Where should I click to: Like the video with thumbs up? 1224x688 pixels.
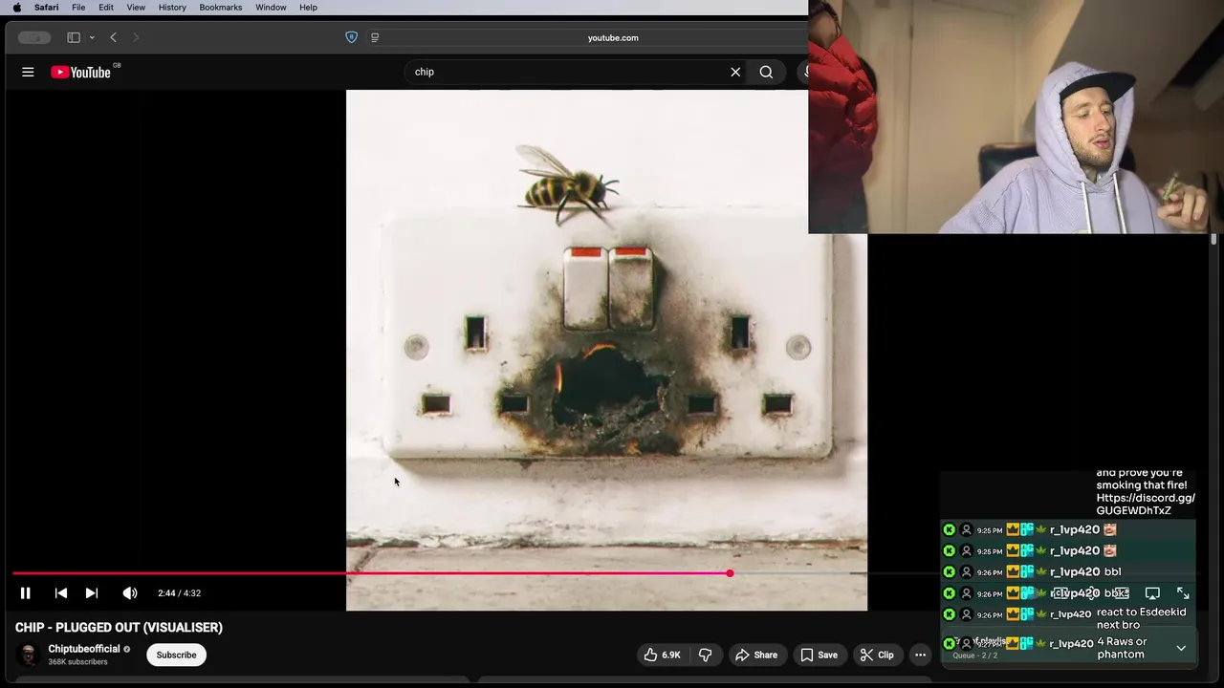click(662, 655)
